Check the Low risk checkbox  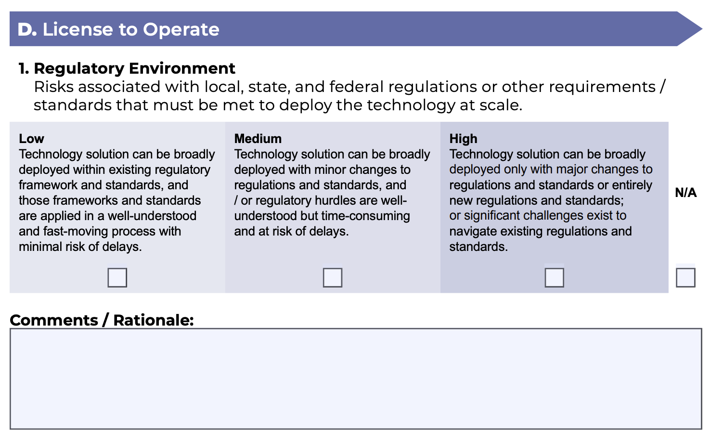point(117,277)
